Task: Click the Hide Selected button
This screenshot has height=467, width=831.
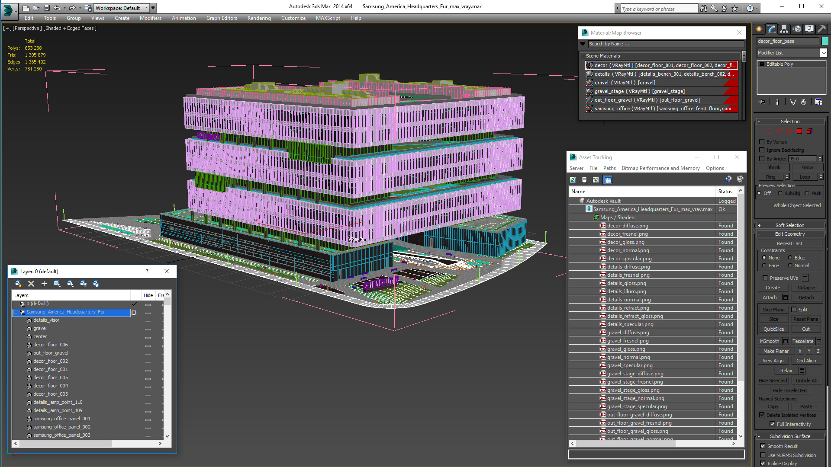Action: click(x=773, y=381)
